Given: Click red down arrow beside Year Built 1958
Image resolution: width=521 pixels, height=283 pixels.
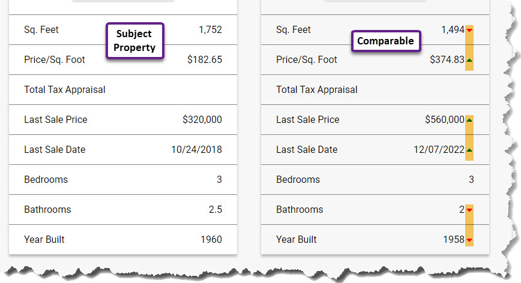Looking at the screenshot, I should [x=469, y=240].
